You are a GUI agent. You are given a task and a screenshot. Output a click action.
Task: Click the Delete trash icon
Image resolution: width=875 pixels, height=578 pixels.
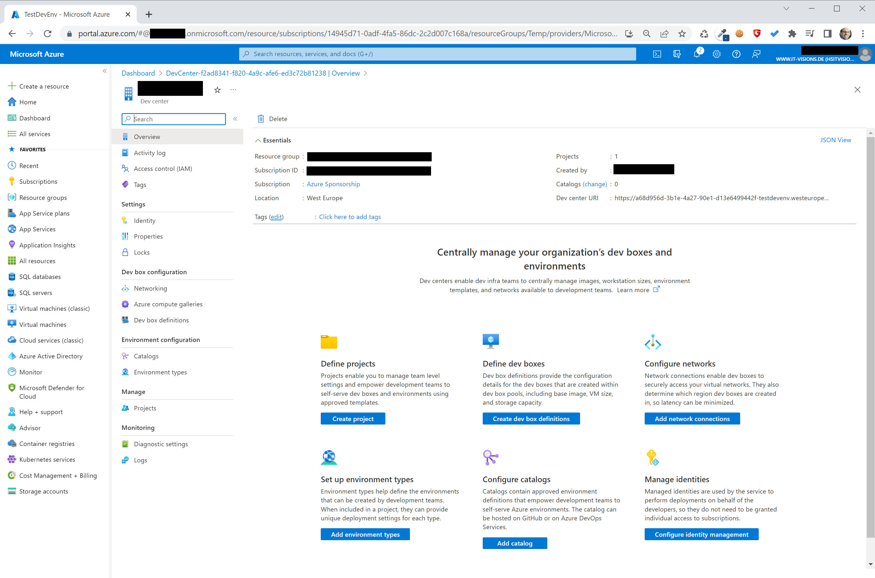261,119
